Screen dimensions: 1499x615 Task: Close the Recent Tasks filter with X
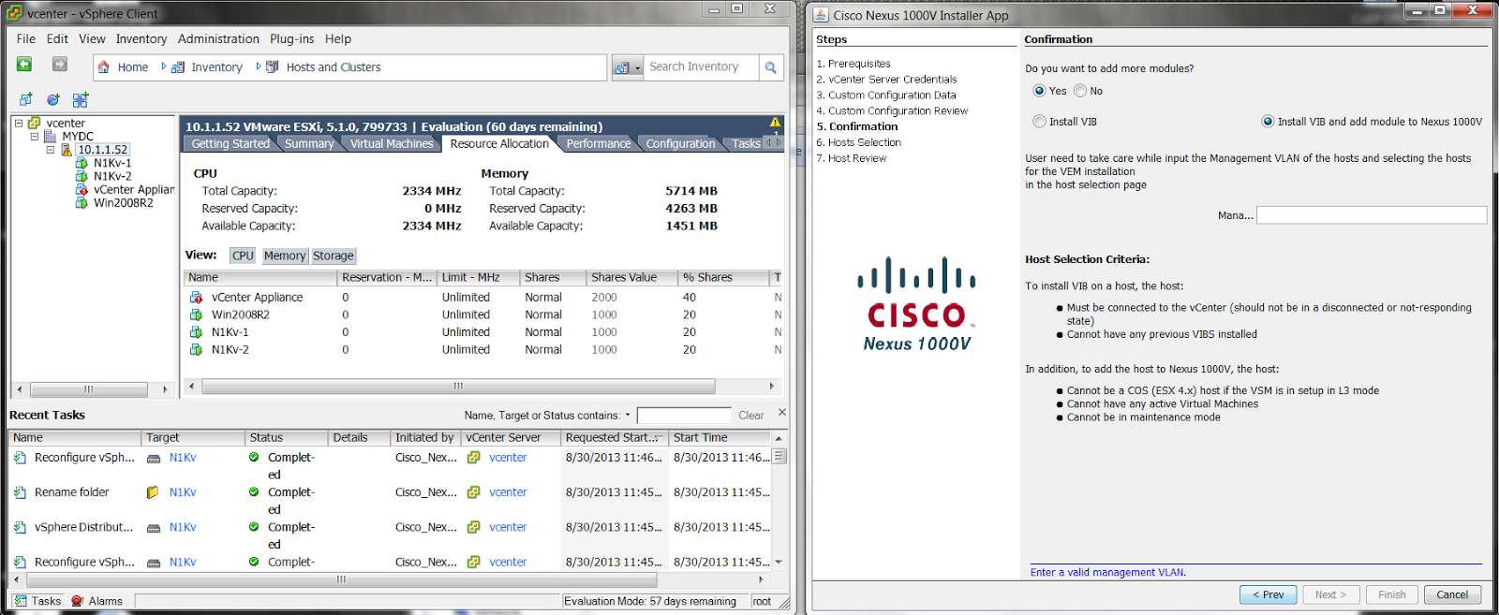click(782, 412)
